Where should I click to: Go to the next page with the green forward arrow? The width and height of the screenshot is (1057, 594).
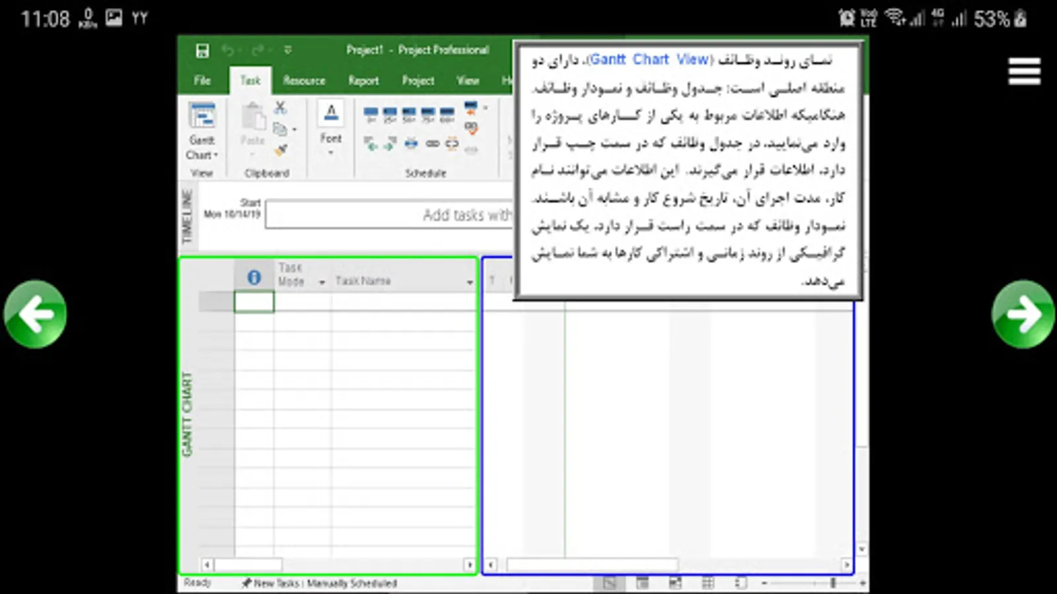point(1023,314)
